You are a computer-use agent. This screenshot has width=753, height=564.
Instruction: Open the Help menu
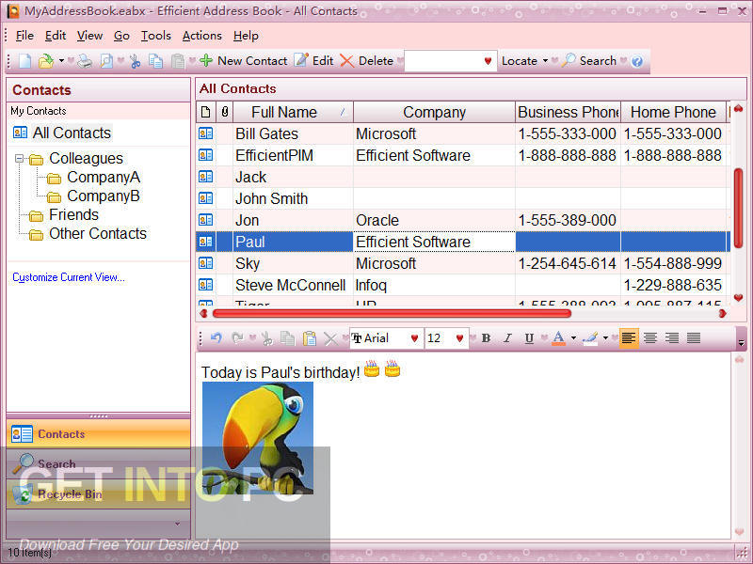tap(246, 36)
